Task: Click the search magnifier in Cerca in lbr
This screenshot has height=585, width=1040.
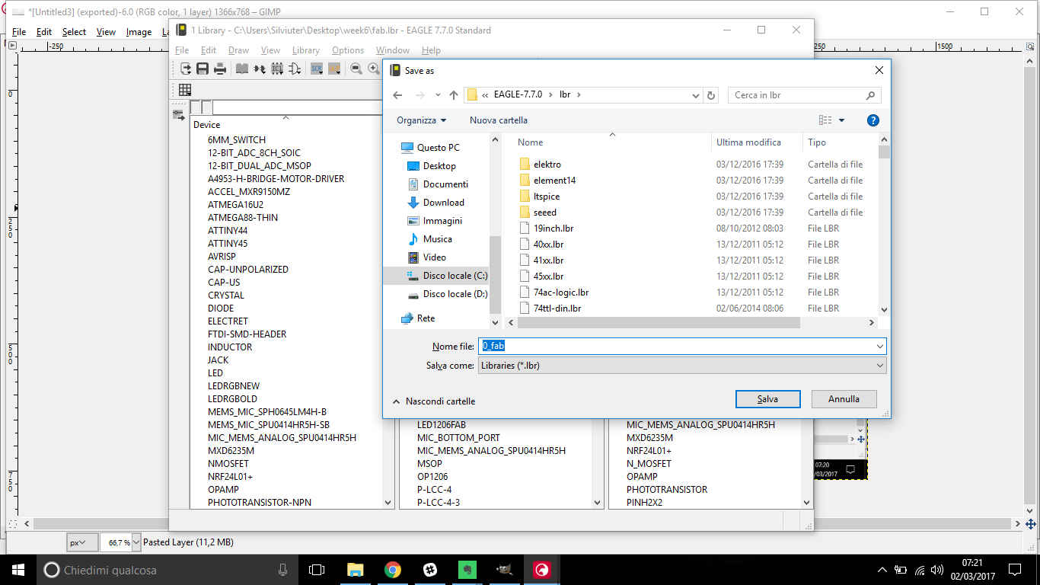Action: tap(870, 95)
